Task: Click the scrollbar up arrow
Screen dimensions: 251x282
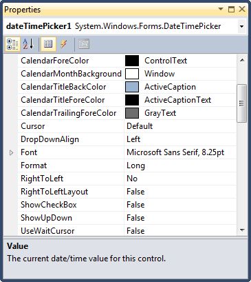Action: pyautogui.click(x=242, y=60)
